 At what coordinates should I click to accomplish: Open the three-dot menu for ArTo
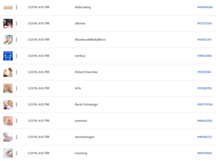click(x=16, y=88)
